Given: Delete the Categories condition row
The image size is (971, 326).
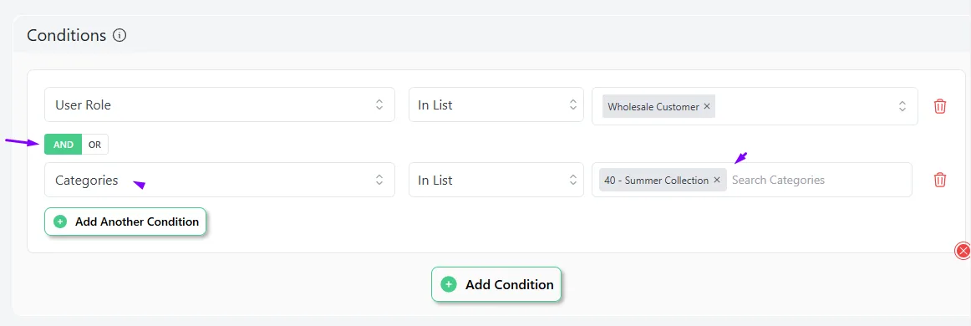Looking at the screenshot, I should coord(939,180).
